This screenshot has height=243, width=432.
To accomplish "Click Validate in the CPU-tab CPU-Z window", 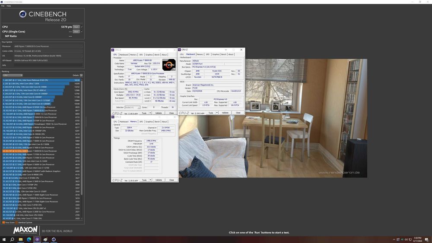I will (x=159, y=113).
